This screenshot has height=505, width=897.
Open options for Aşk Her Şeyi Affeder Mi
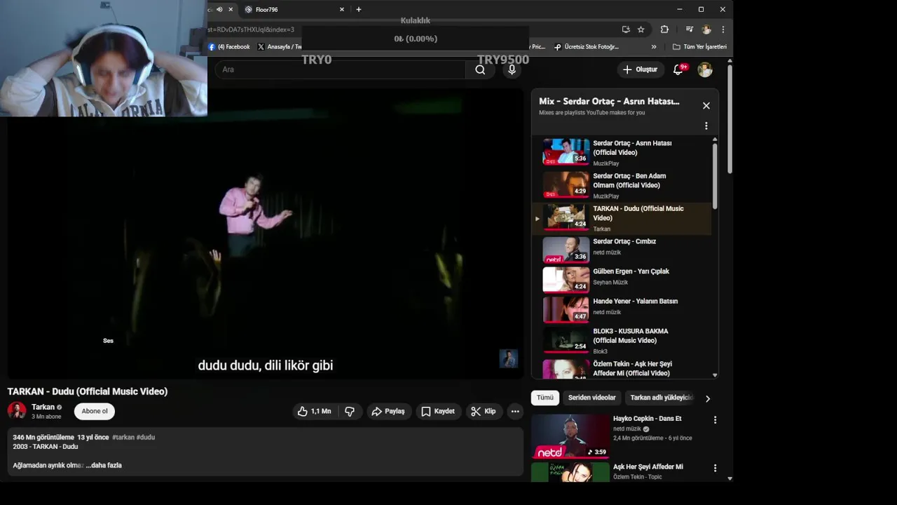(715, 468)
